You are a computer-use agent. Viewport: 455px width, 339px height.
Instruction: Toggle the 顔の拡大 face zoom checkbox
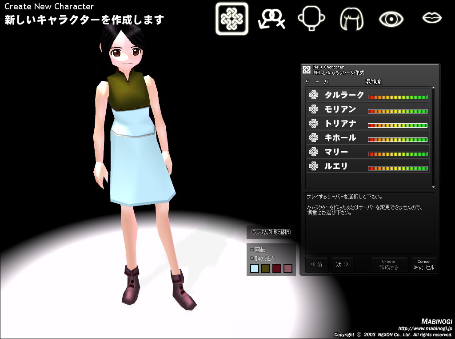(252, 258)
